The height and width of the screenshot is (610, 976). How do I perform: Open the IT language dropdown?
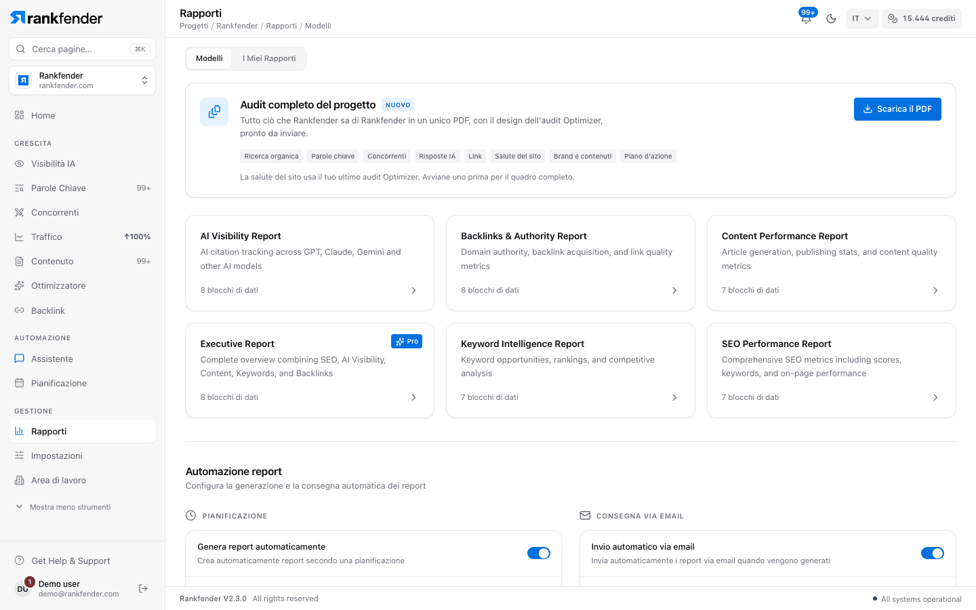pyautogui.click(x=862, y=18)
